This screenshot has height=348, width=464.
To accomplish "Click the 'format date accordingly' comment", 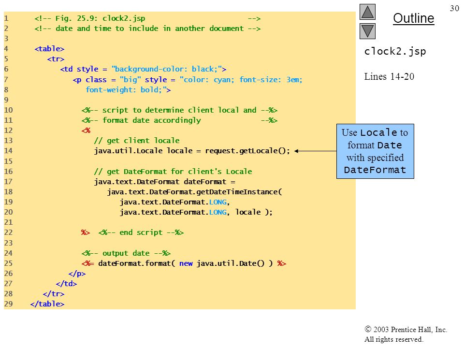I will click(x=179, y=120).
